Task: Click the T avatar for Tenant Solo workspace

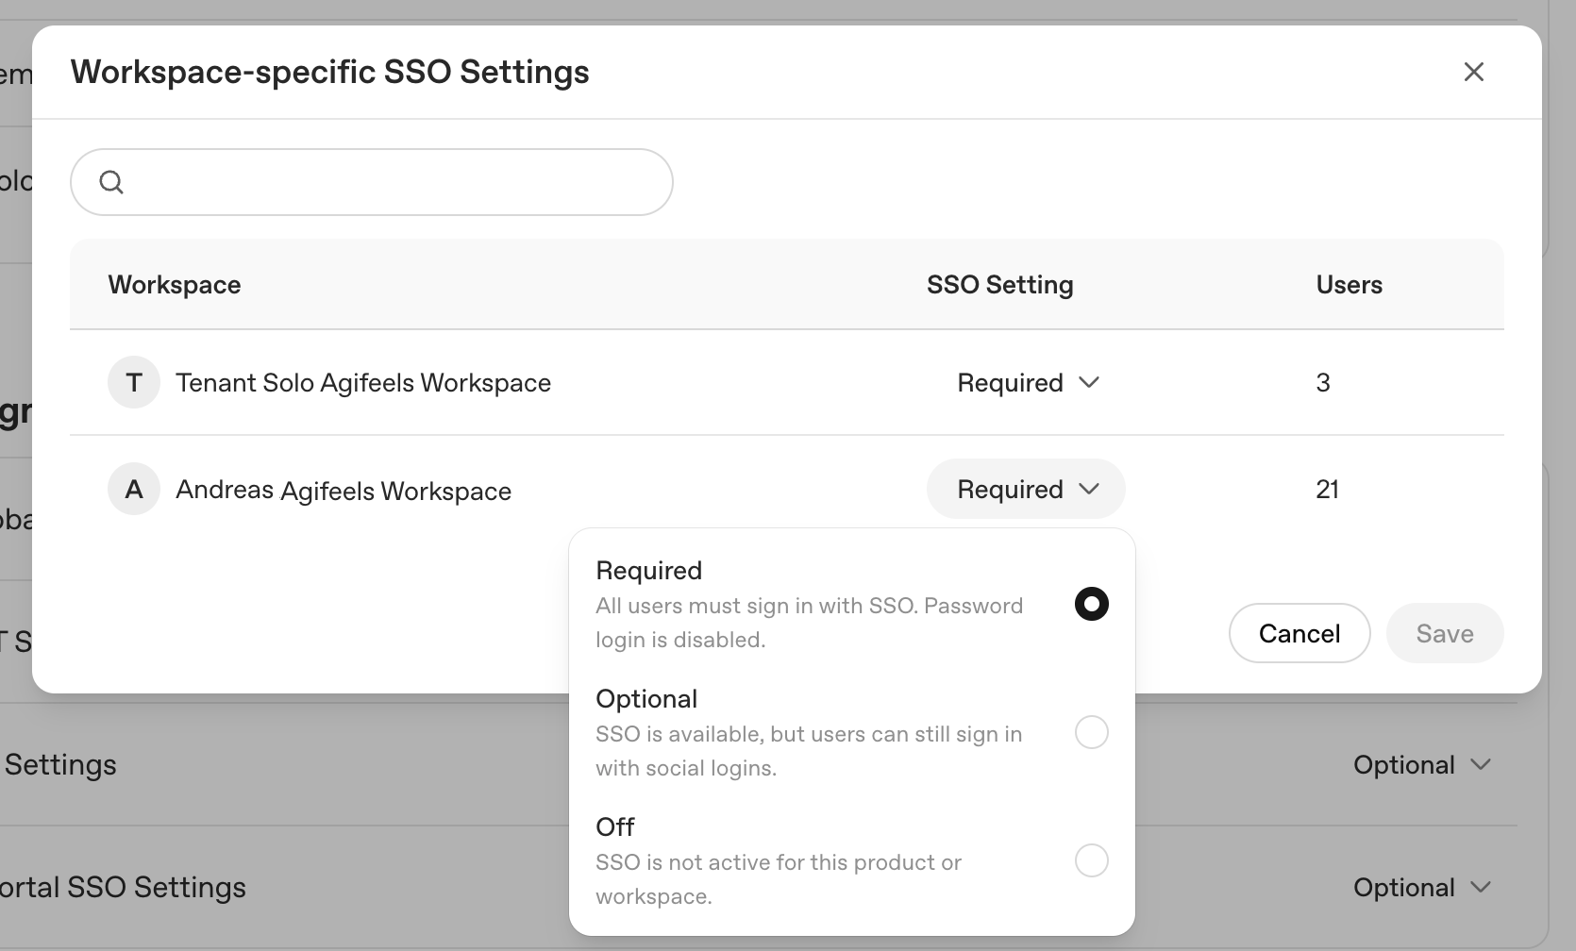Action: click(x=133, y=382)
